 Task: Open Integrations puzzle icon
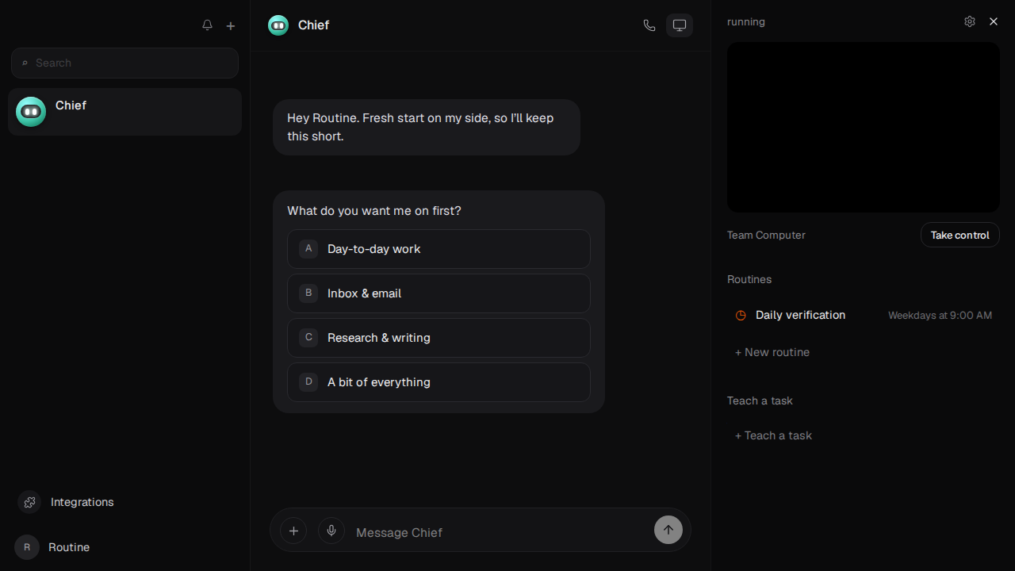point(30,502)
